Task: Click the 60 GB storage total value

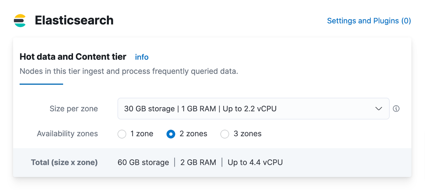Action: click(143, 162)
